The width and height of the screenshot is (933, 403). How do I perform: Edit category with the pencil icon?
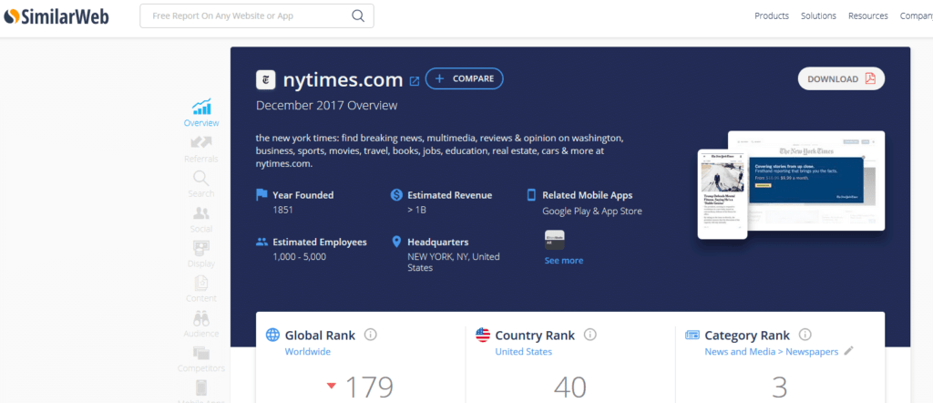click(848, 351)
